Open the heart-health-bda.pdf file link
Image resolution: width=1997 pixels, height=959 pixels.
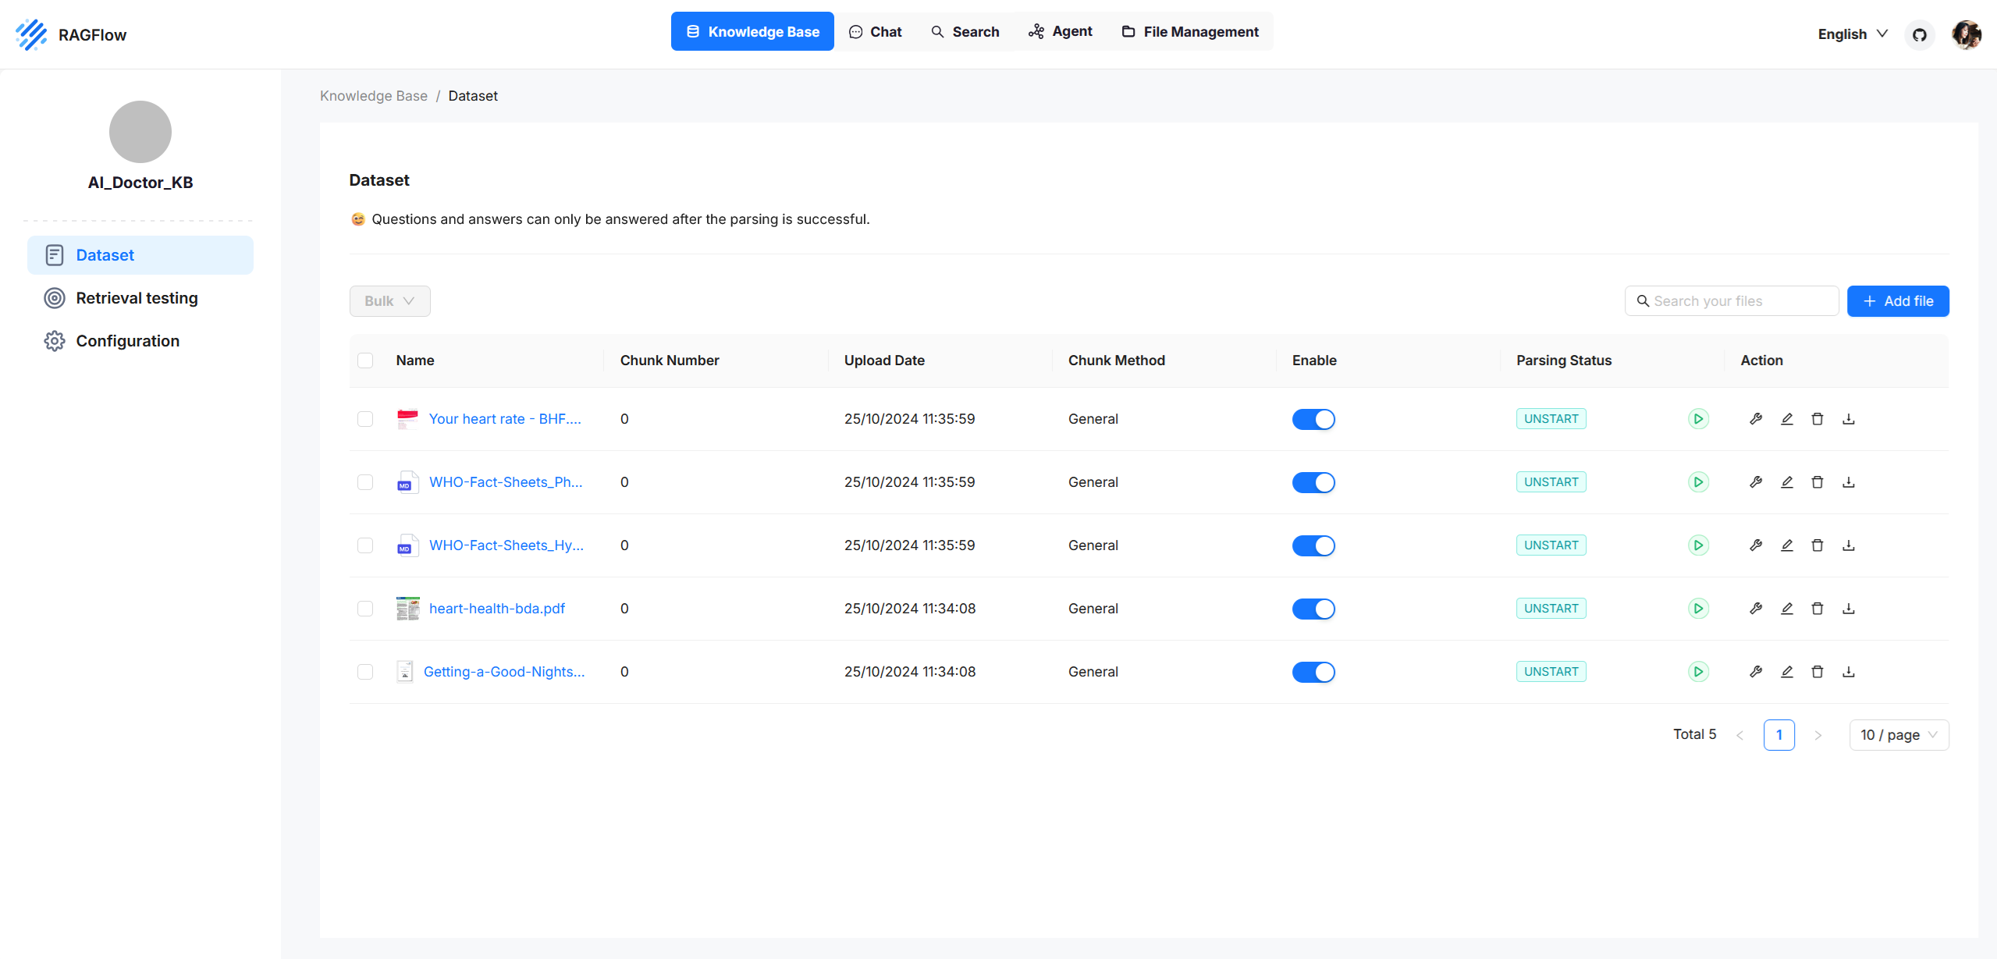pos(496,609)
